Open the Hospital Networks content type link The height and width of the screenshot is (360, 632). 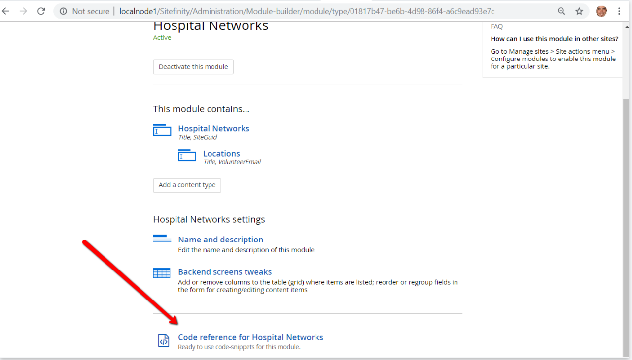(x=214, y=128)
